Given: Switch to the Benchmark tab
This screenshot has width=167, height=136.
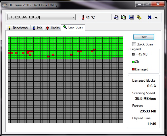Looking at the screenshot, I should 18,28.
